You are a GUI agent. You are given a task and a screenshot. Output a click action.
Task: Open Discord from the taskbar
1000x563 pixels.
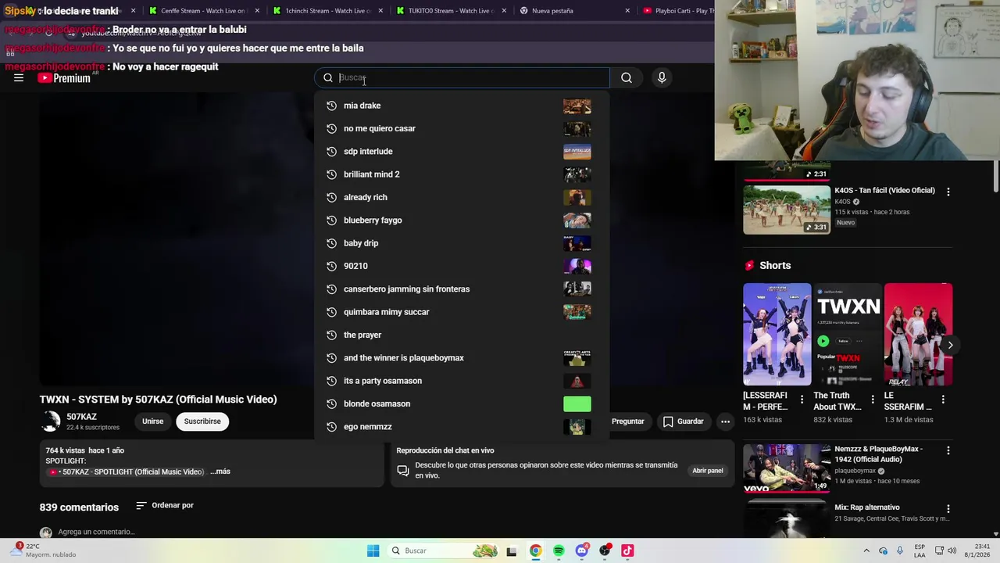coord(581,550)
